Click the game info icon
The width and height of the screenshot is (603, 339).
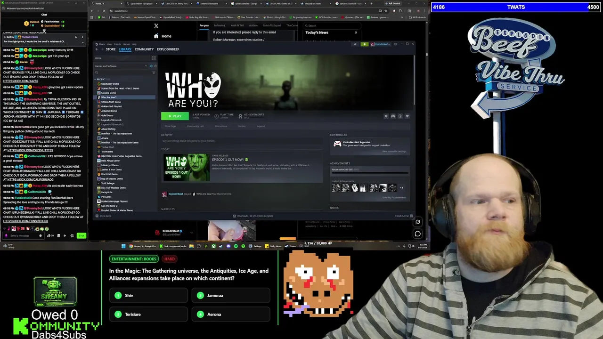coord(400,116)
